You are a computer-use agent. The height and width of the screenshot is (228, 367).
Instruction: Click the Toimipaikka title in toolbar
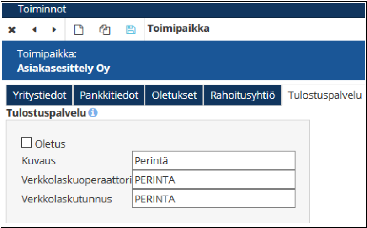pos(178,29)
